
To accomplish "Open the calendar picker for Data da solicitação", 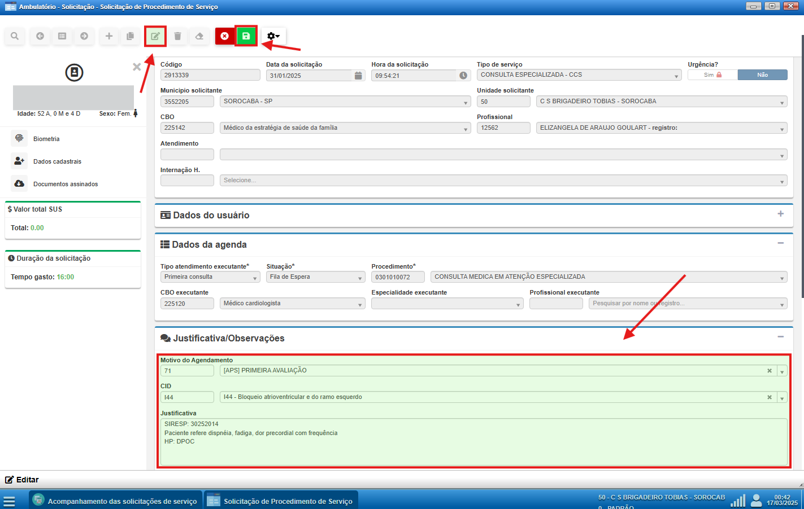I will point(358,76).
